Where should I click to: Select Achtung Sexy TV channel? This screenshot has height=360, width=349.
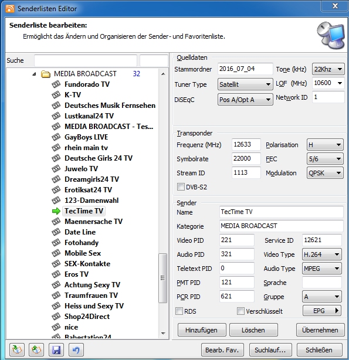click(92, 285)
